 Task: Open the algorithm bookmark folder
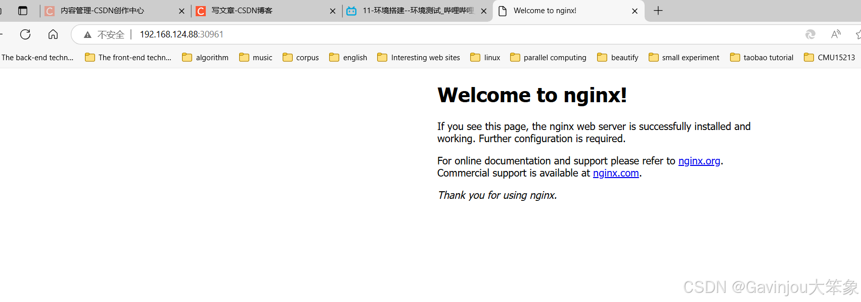coord(205,58)
